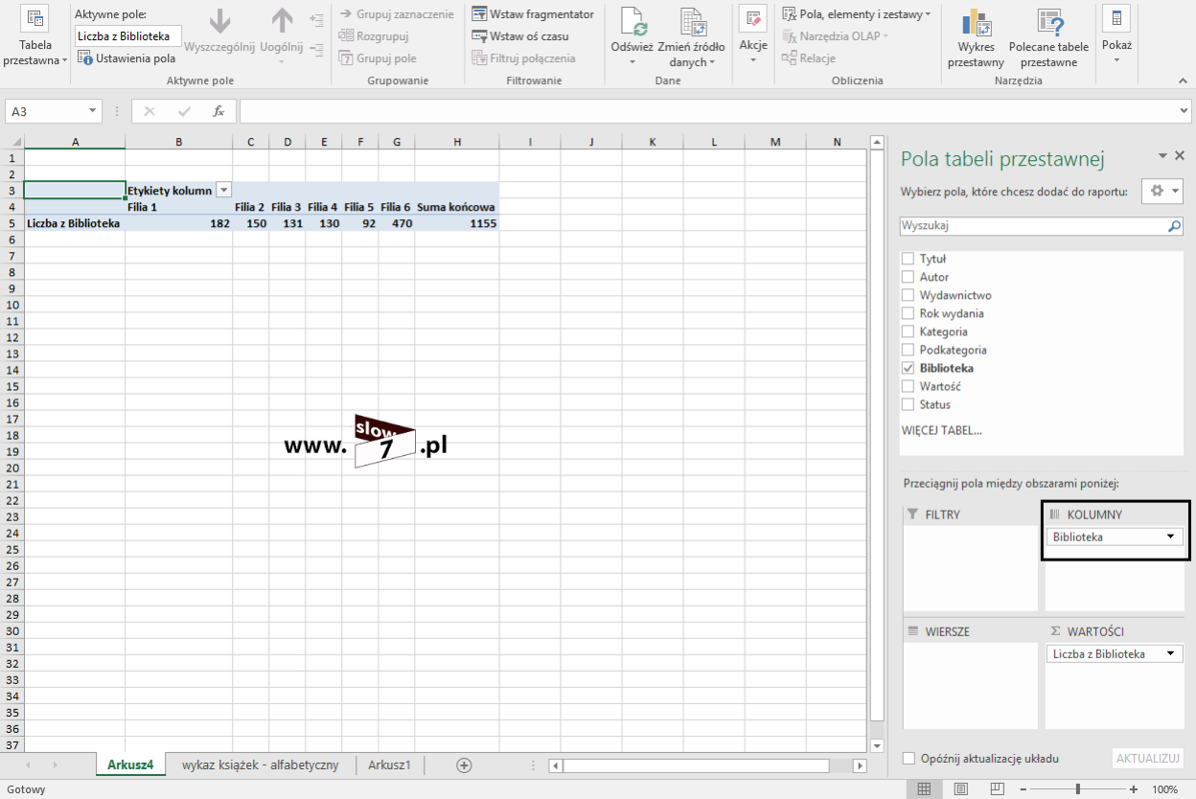Click the Aktywne pole name input
This screenshot has width=1196, height=799.
127,36
